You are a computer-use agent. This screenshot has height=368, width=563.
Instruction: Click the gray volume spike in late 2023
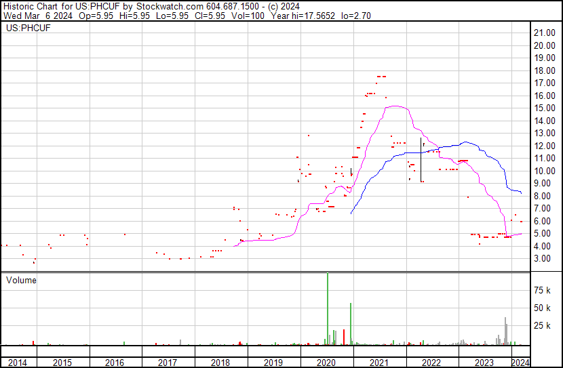pyautogui.click(x=505, y=331)
